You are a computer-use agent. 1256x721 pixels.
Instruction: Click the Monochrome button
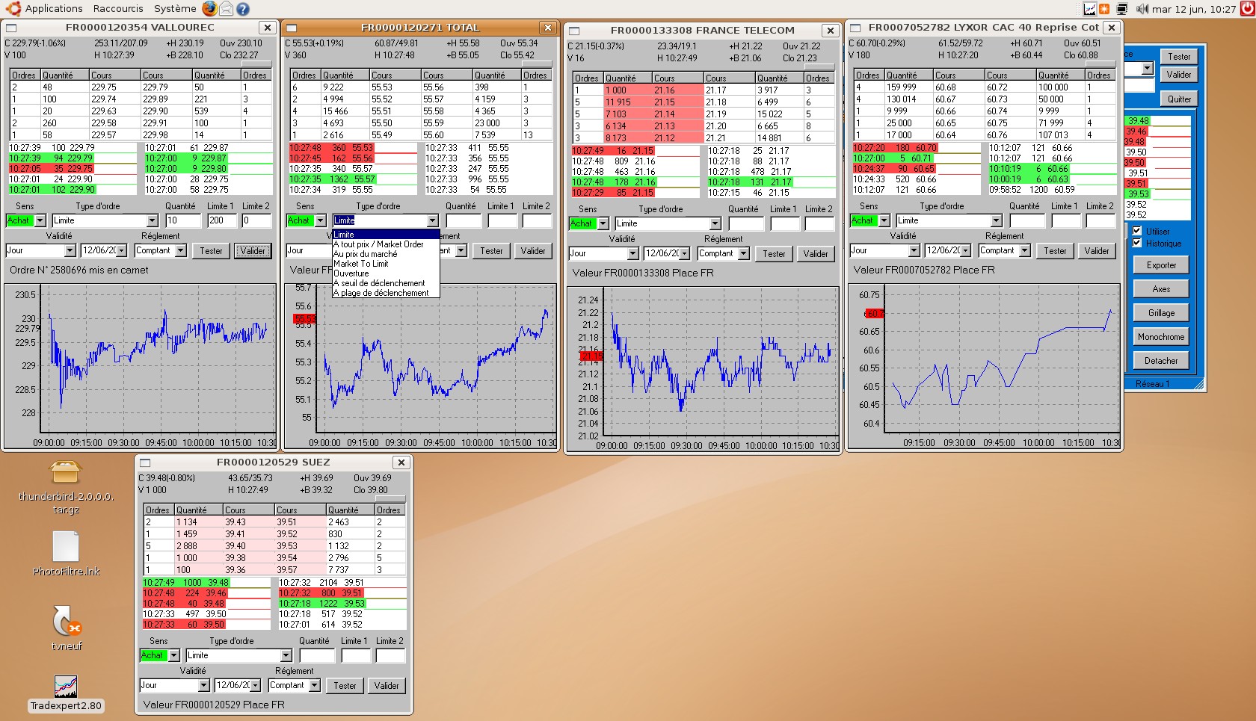coord(1161,337)
